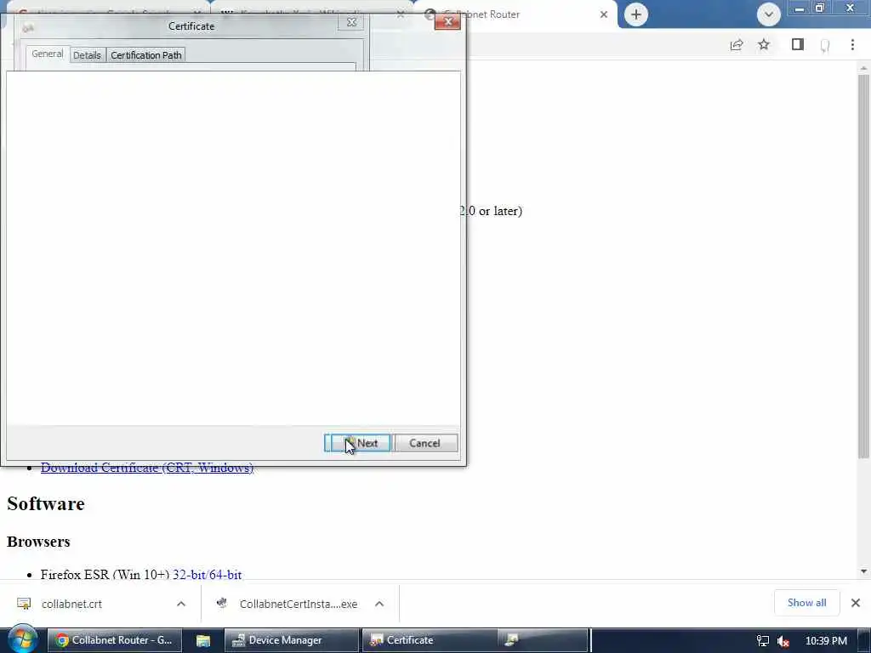Open the Details tab in Certificate dialog

tap(88, 55)
